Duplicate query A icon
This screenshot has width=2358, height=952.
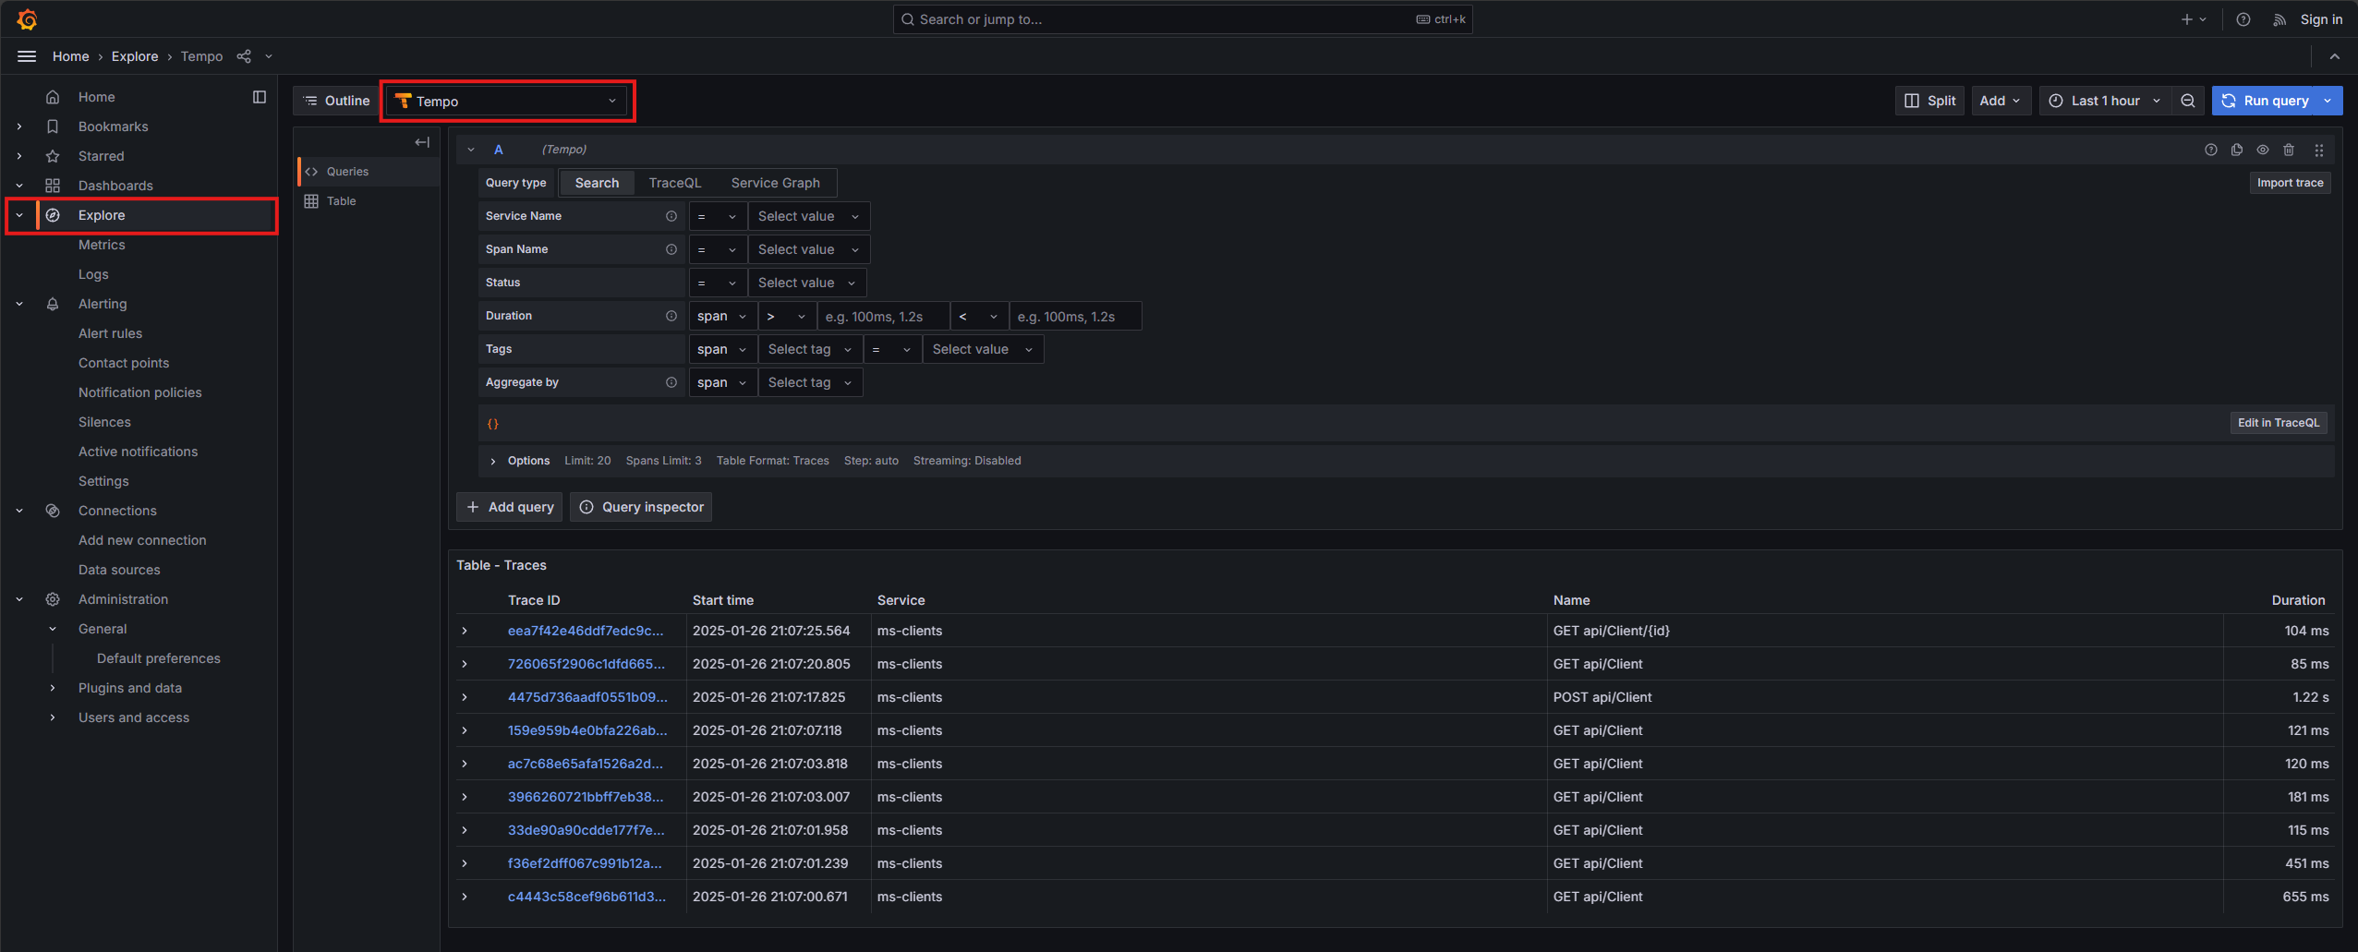tap(2237, 150)
